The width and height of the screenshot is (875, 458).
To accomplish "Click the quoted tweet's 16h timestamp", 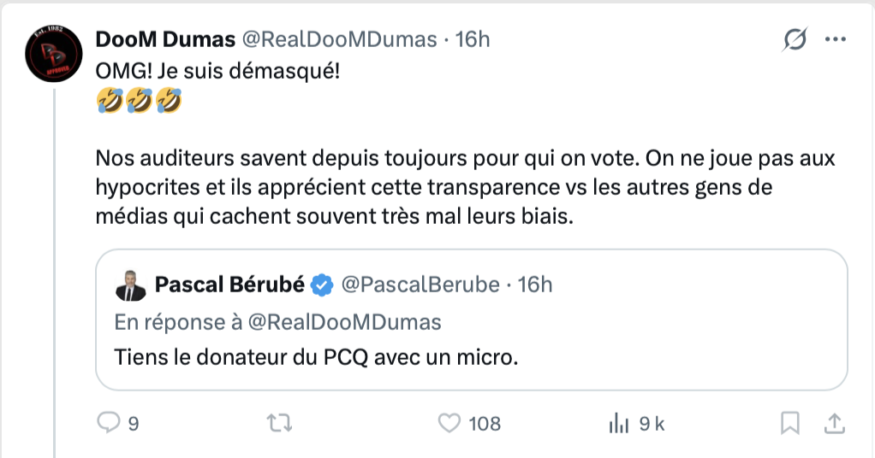I will click(x=535, y=285).
